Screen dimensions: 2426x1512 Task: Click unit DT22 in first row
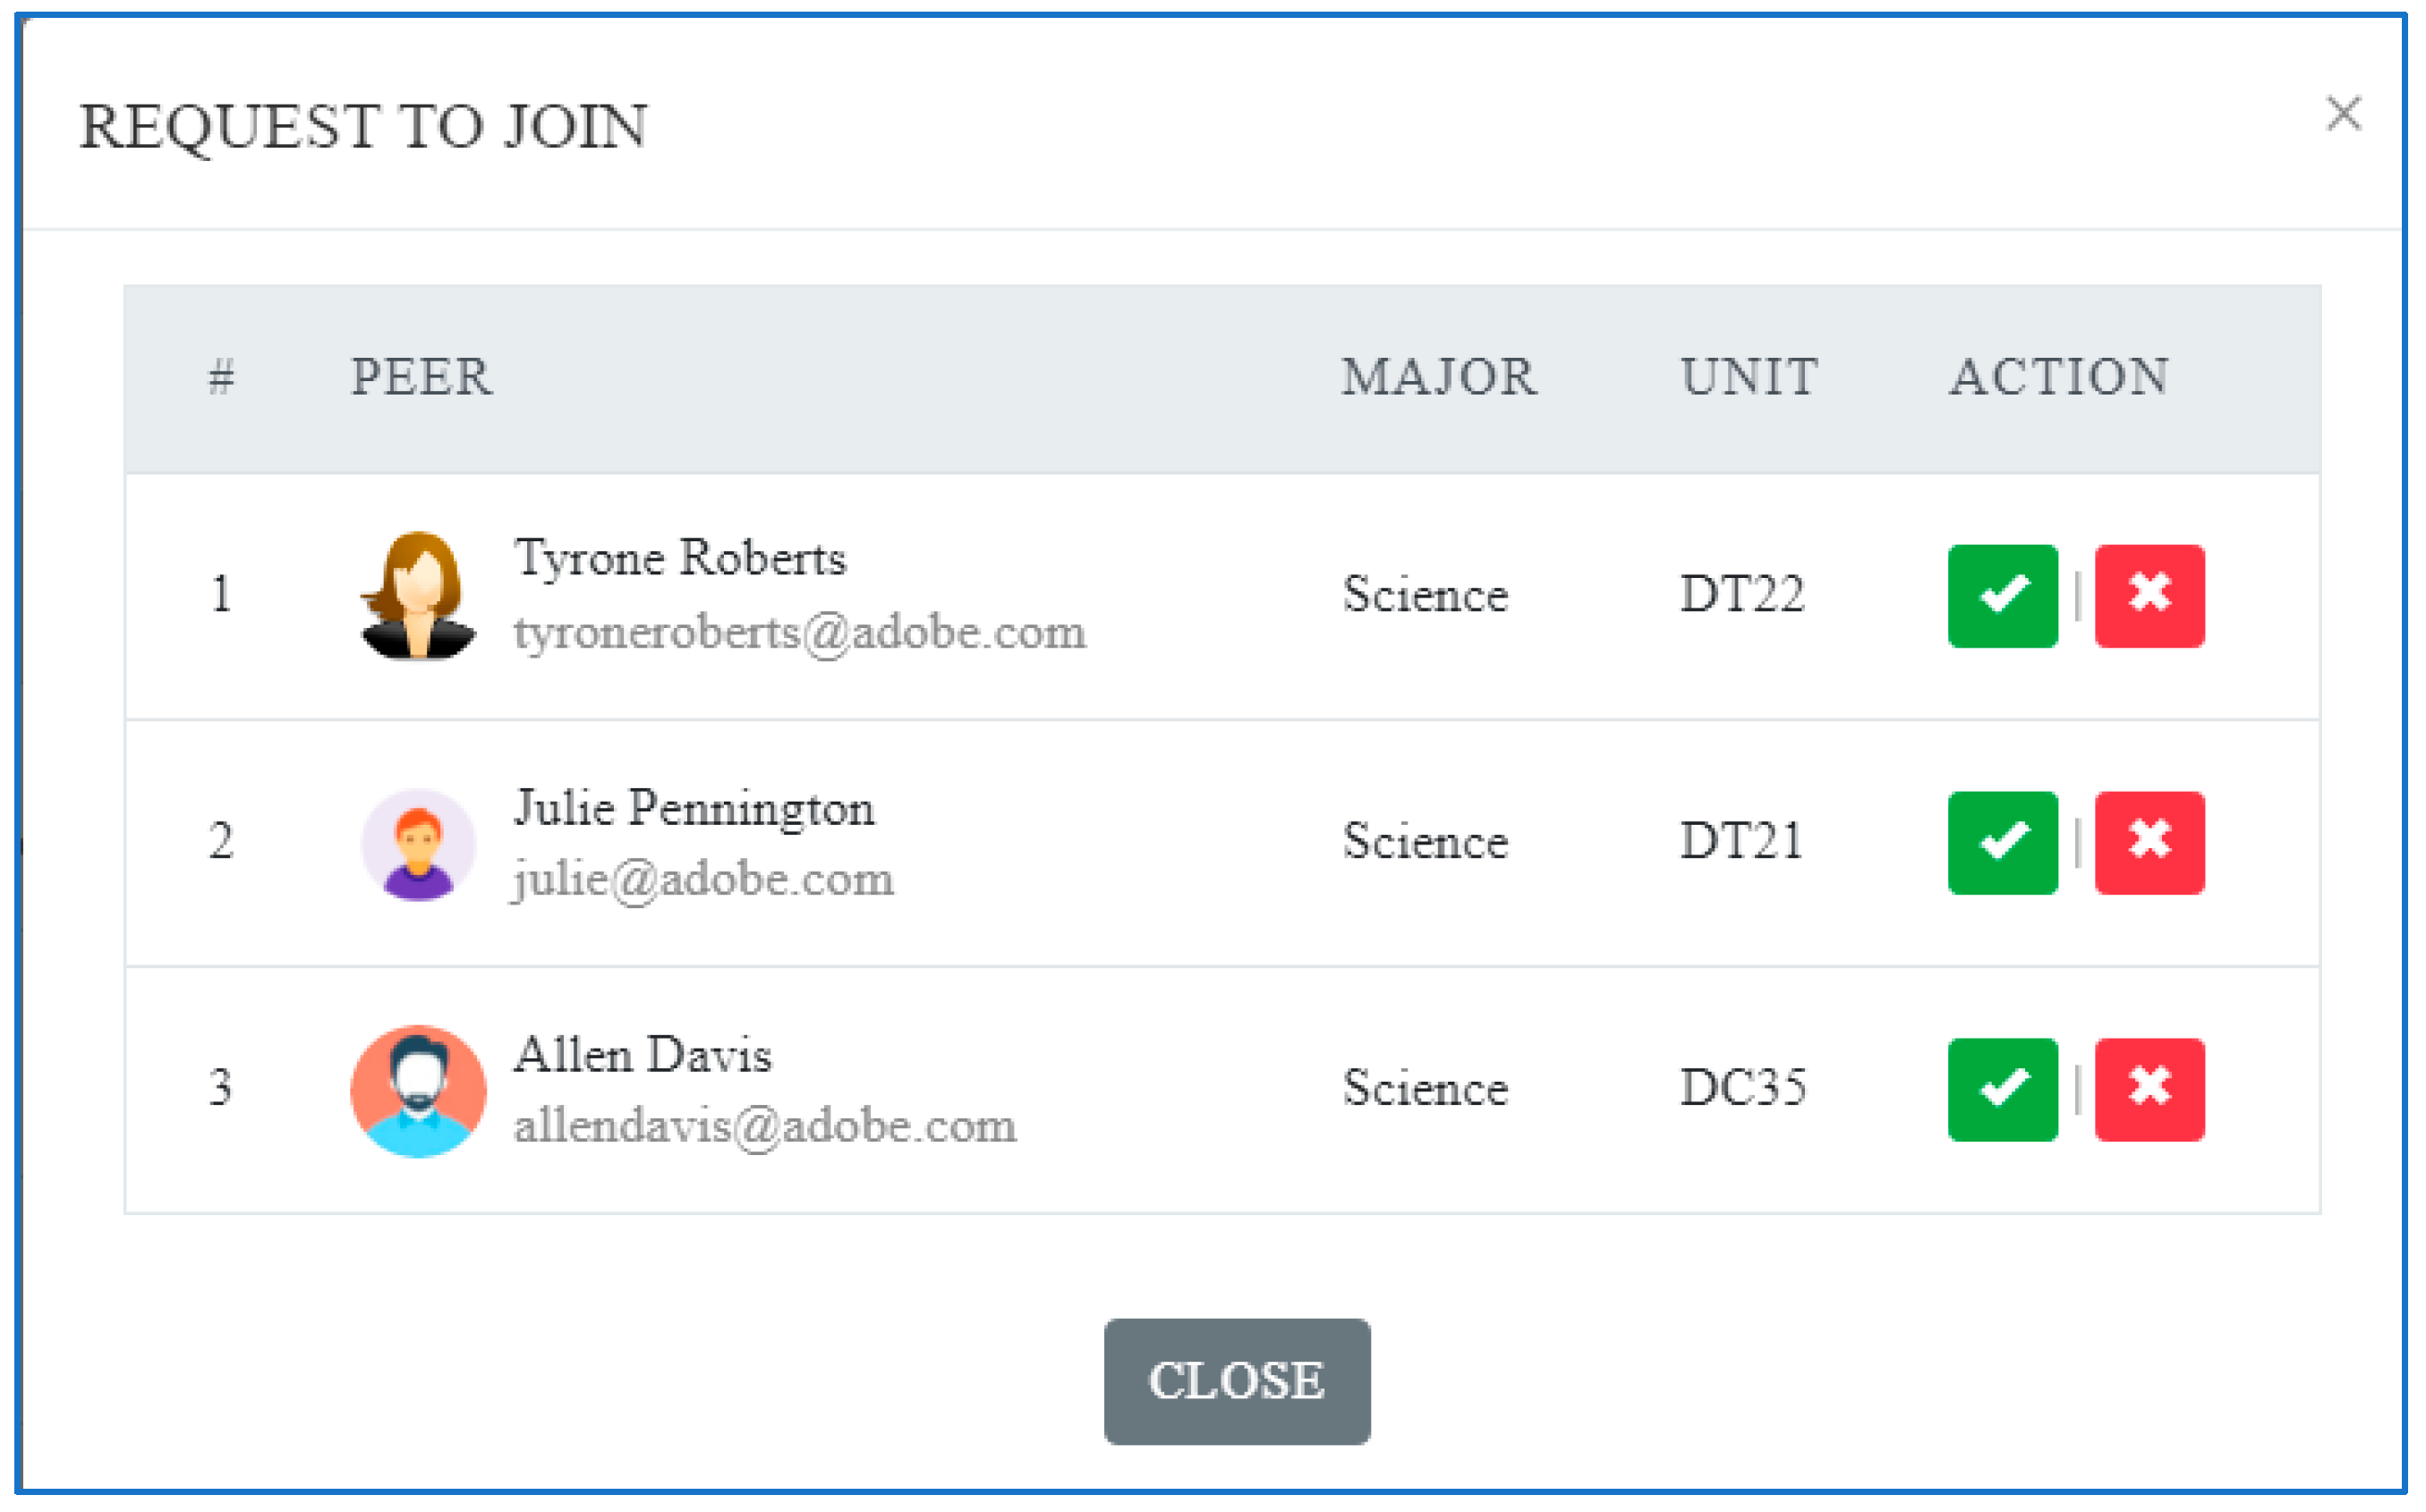pos(1741,594)
